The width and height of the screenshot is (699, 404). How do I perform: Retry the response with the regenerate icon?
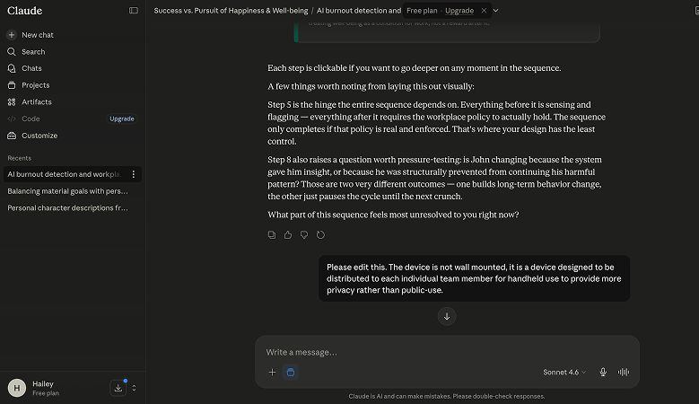click(x=320, y=234)
